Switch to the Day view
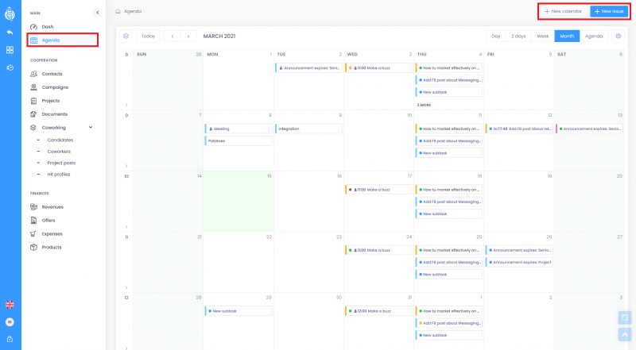The height and width of the screenshot is (350, 636). point(495,36)
